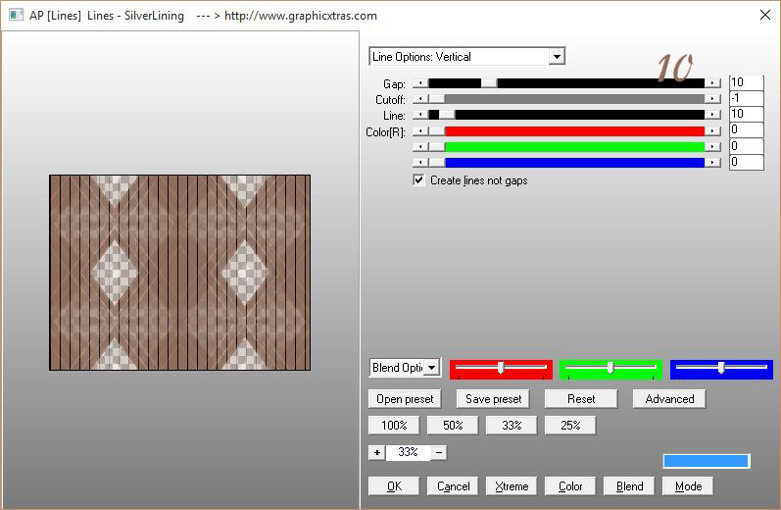The height and width of the screenshot is (510, 781).
Task: Click the app icon in the title bar
Action: tap(16, 15)
